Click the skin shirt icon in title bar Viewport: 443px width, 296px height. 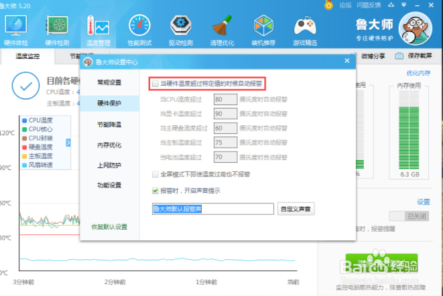(391, 5)
